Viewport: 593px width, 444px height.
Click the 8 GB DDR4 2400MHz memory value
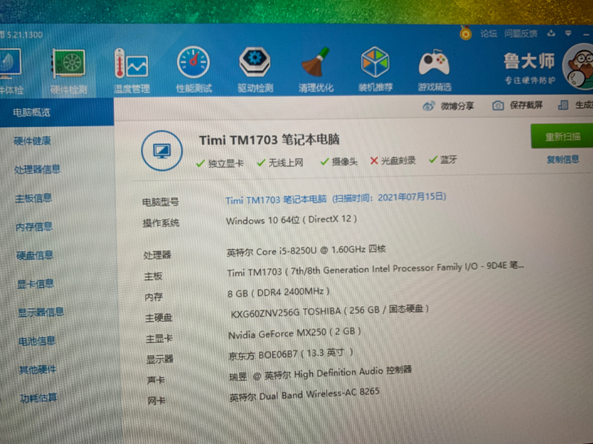coord(279,292)
